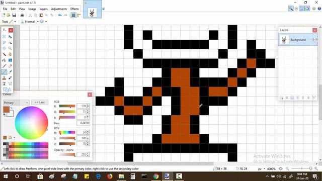The width and height of the screenshot is (322, 181).
Task: Close the Colors panel
Action: (90, 95)
